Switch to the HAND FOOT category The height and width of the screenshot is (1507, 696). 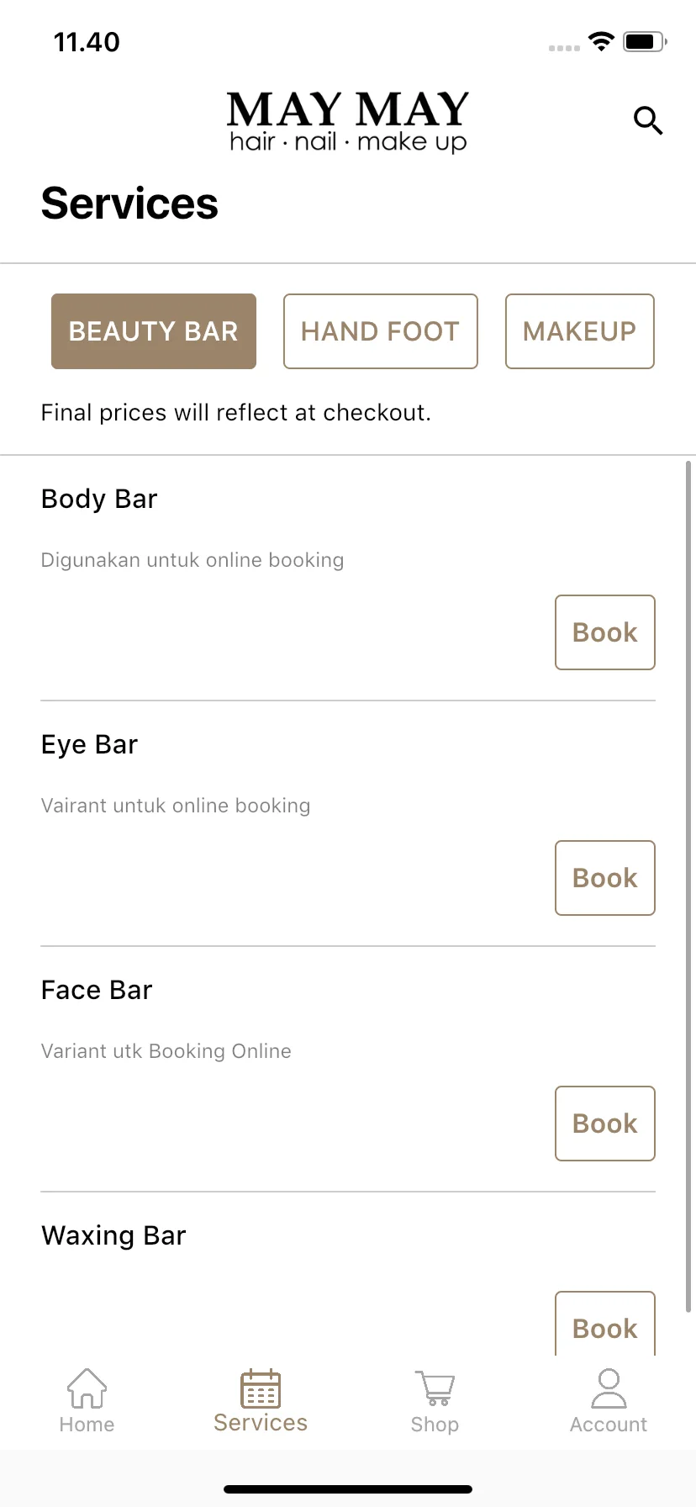[381, 331]
